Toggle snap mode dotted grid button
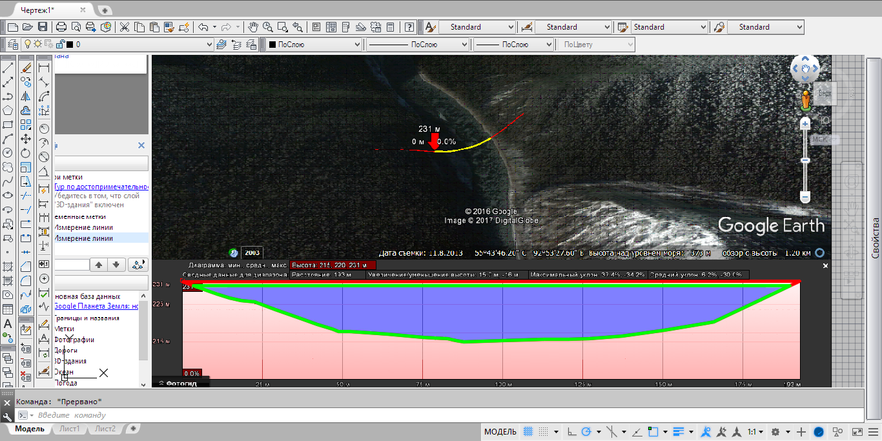Image resolution: width=882 pixels, height=441 pixels. point(544,432)
